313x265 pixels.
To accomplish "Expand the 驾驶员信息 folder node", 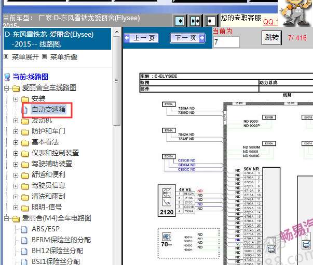I will [x=16, y=186].
